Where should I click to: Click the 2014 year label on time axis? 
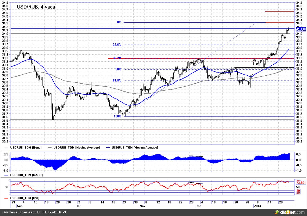click(x=258, y=206)
